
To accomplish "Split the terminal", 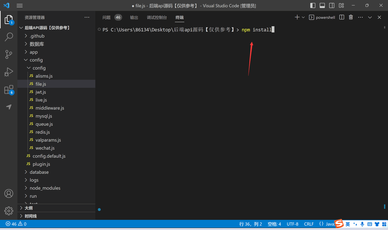I will (x=342, y=17).
